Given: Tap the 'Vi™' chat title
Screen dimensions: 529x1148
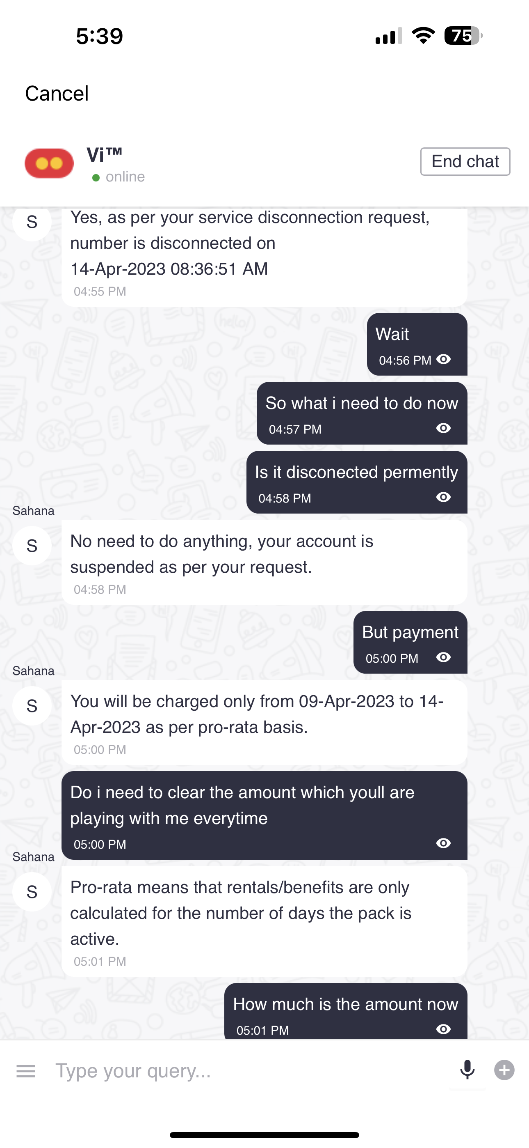Looking at the screenshot, I should tap(104, 155).
